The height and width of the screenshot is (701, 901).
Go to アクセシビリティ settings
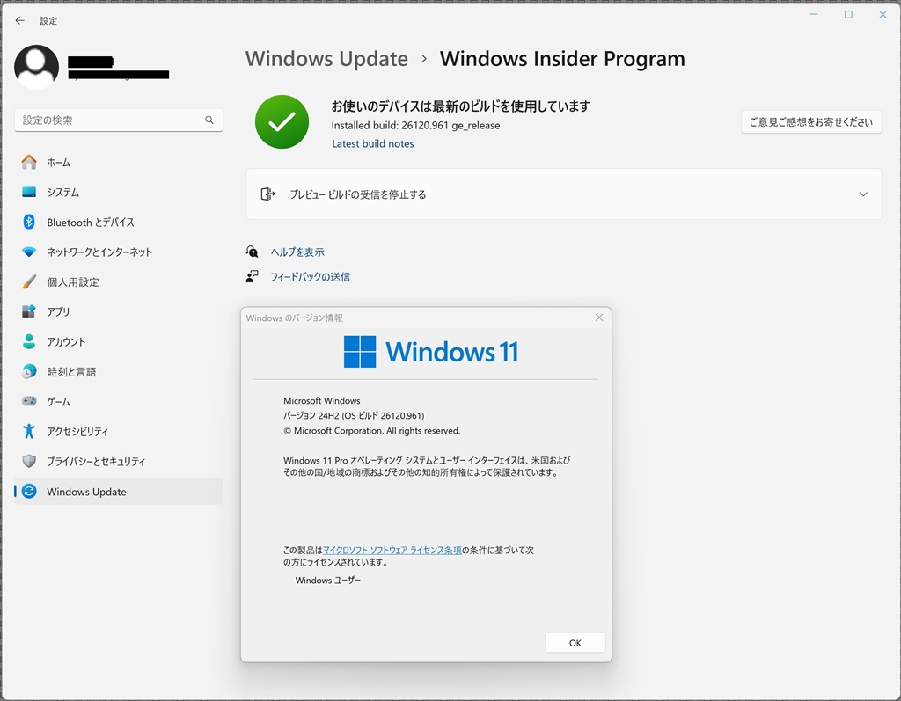tap(119, 431)
